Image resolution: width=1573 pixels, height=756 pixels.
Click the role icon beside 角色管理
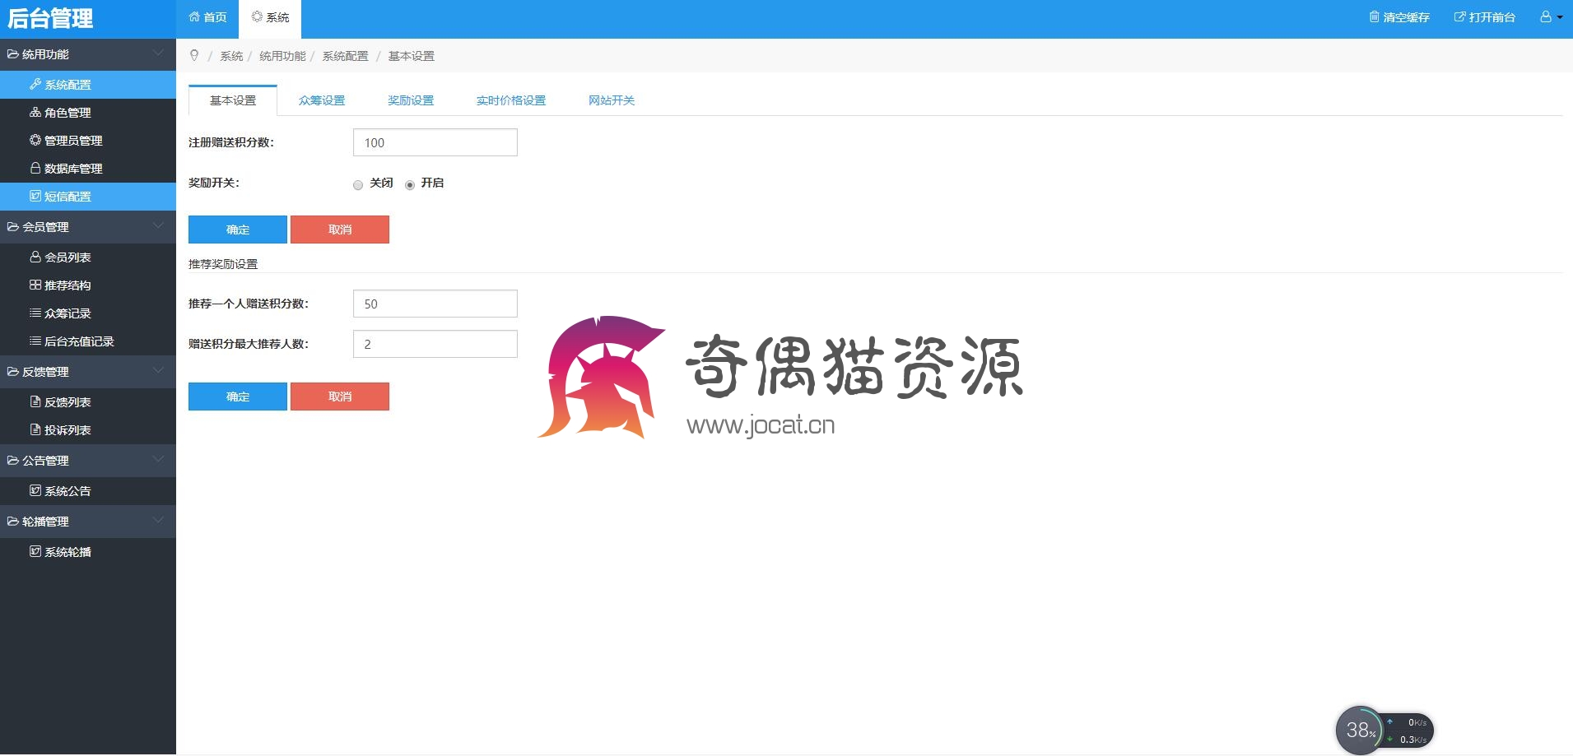(x=35, y=113)
